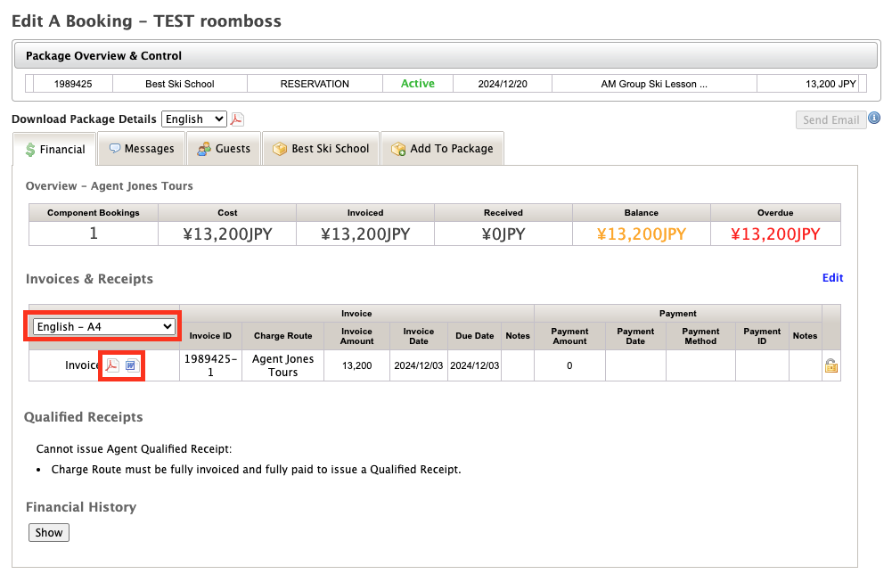Open the English – A4 invoice format dropdown
Screen dimensions: 892x574
click(102, 326)
